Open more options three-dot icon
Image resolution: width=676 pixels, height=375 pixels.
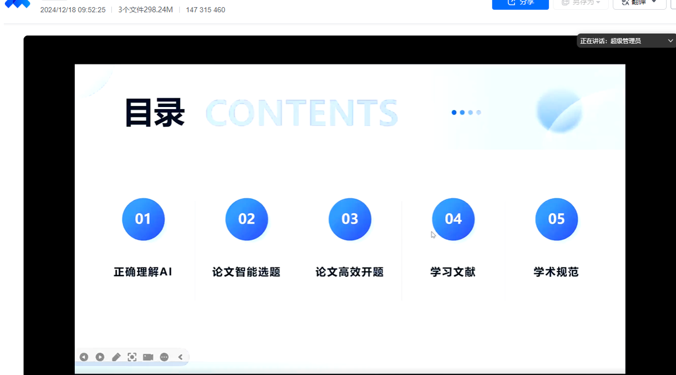tap(164, 357)
